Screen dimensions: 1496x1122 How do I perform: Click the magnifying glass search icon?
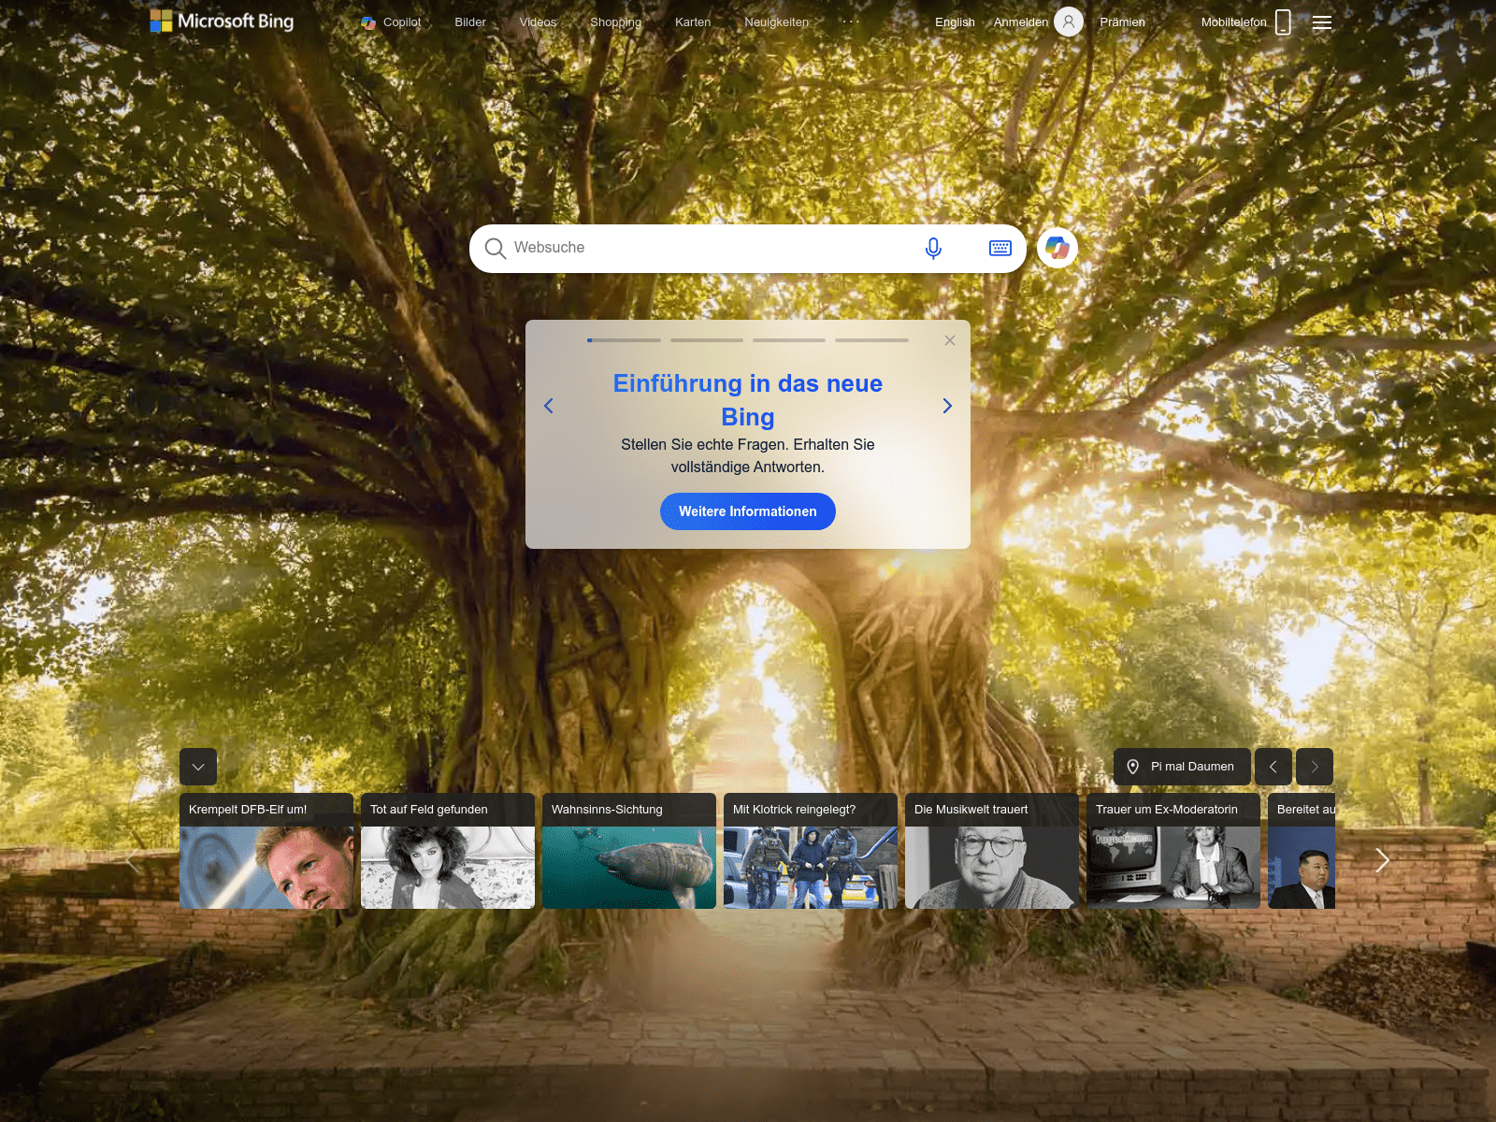pyautogui.click(x=496, y=248)
